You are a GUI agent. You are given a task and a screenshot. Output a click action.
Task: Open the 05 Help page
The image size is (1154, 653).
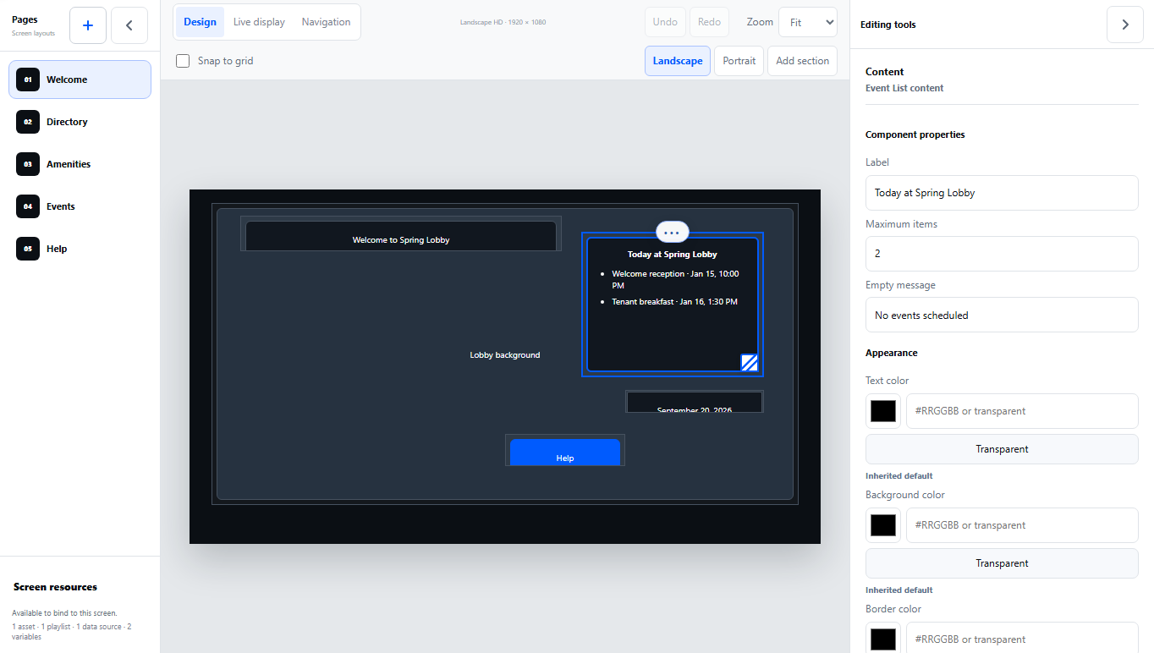[80, 249]
